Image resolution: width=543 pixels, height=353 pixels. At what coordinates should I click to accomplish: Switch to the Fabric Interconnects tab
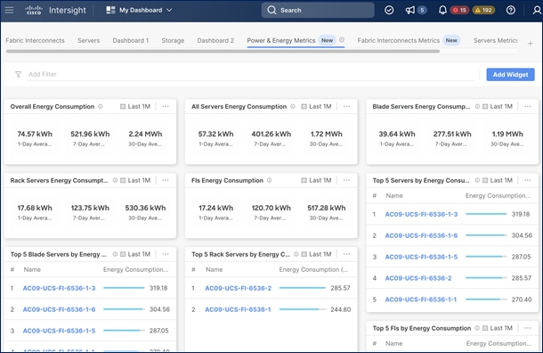tap(35, 41)
